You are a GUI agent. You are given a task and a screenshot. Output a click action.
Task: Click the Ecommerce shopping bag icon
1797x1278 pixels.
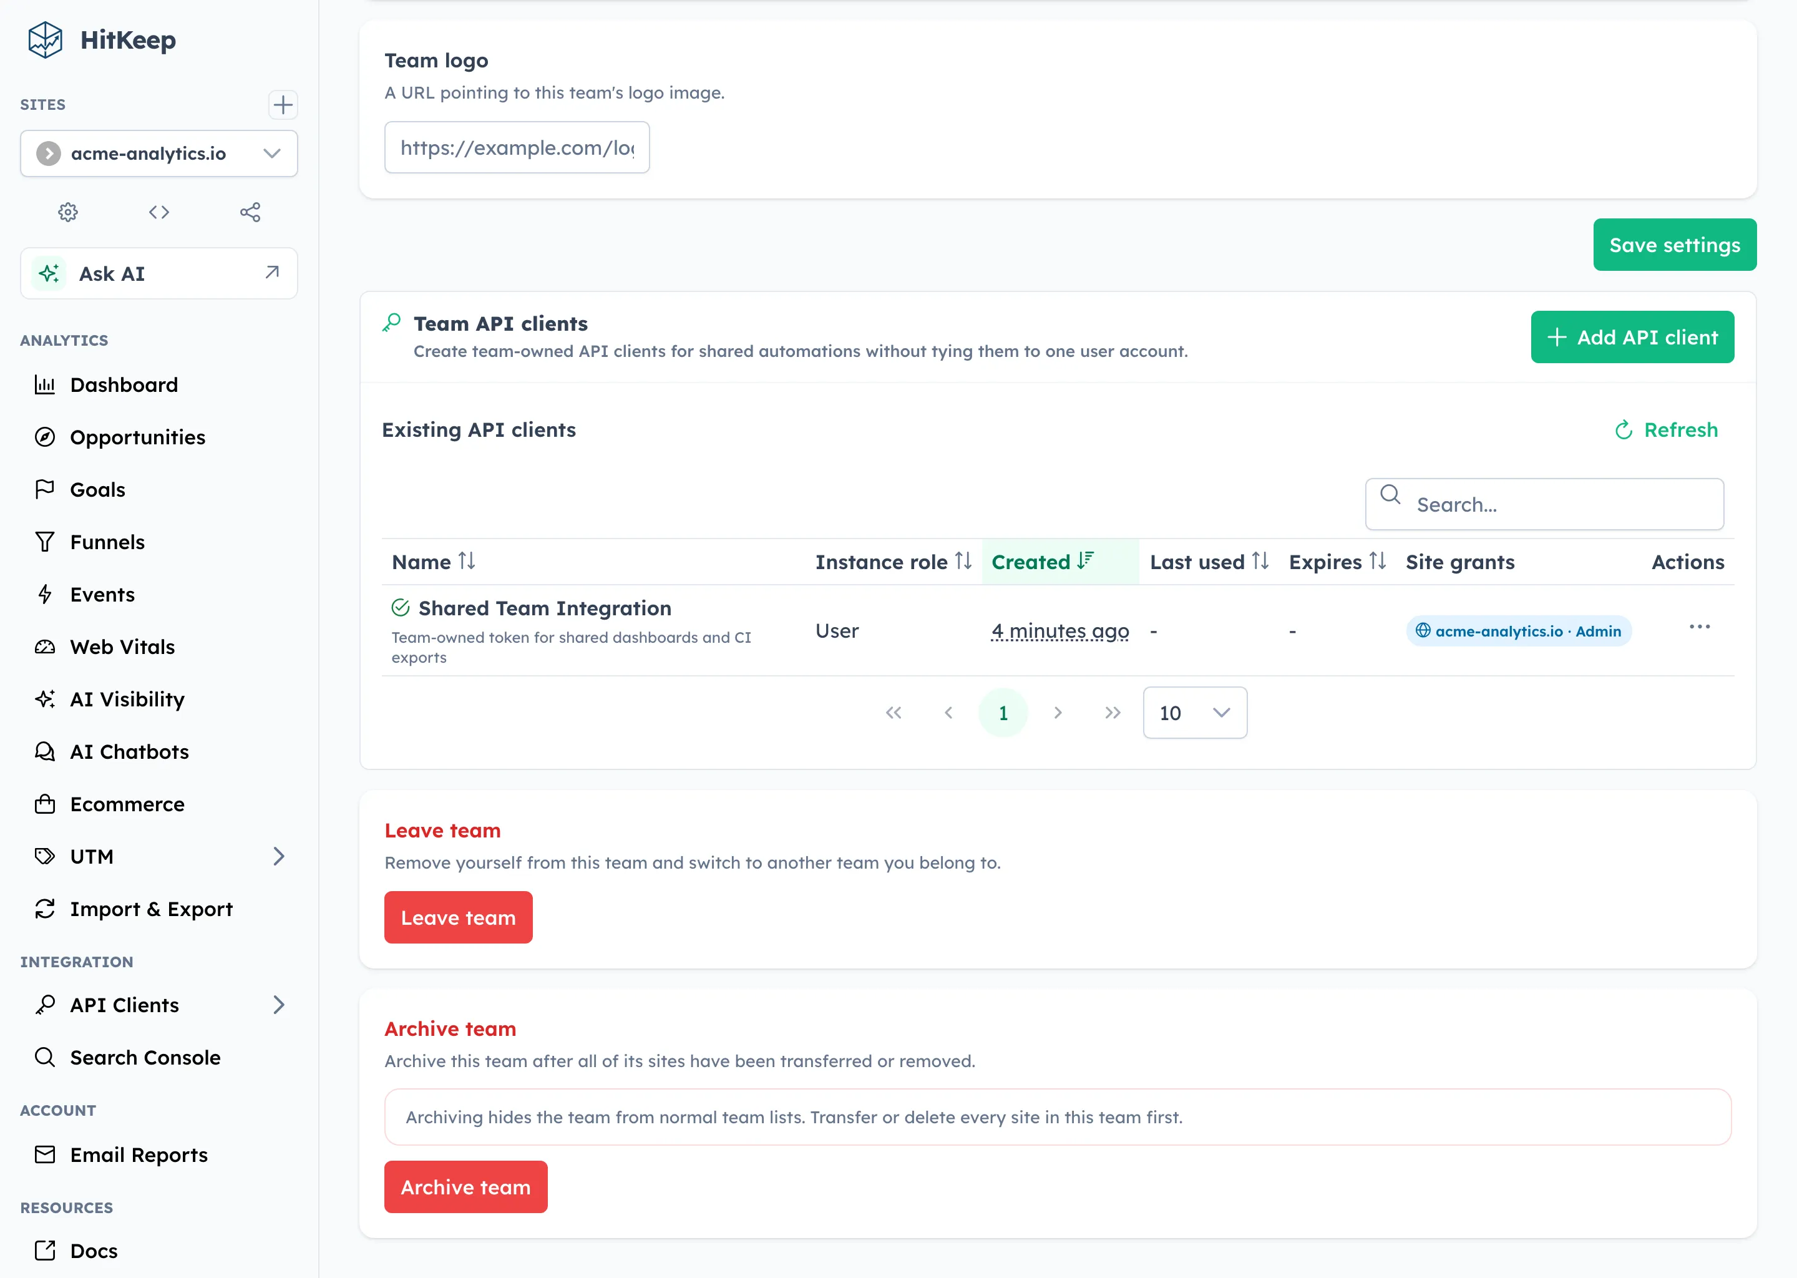(x=45, y=804)
